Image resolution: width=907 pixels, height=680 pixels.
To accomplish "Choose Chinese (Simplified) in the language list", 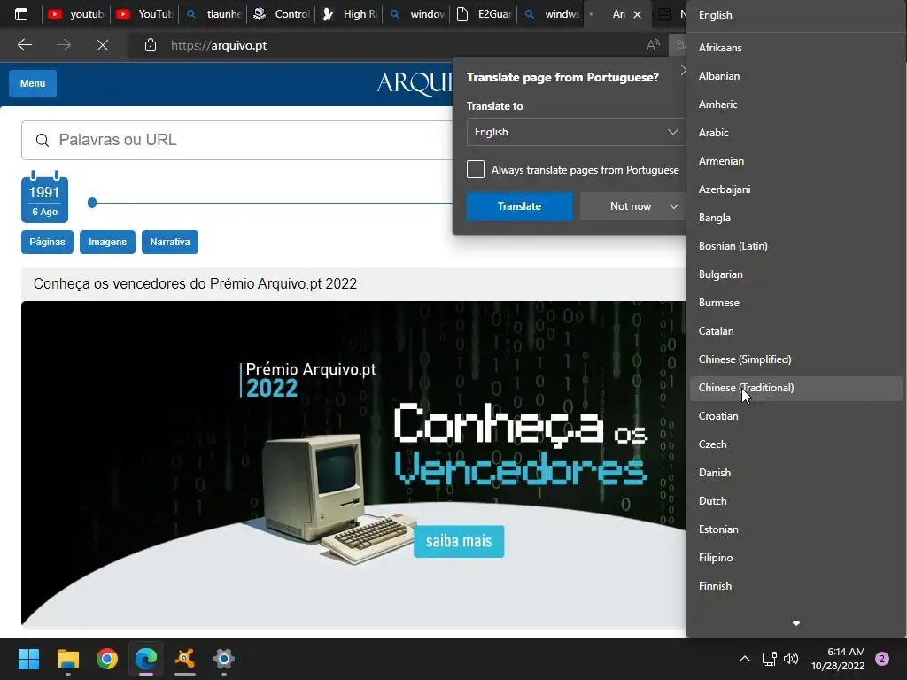I will (x=796, y=359).
